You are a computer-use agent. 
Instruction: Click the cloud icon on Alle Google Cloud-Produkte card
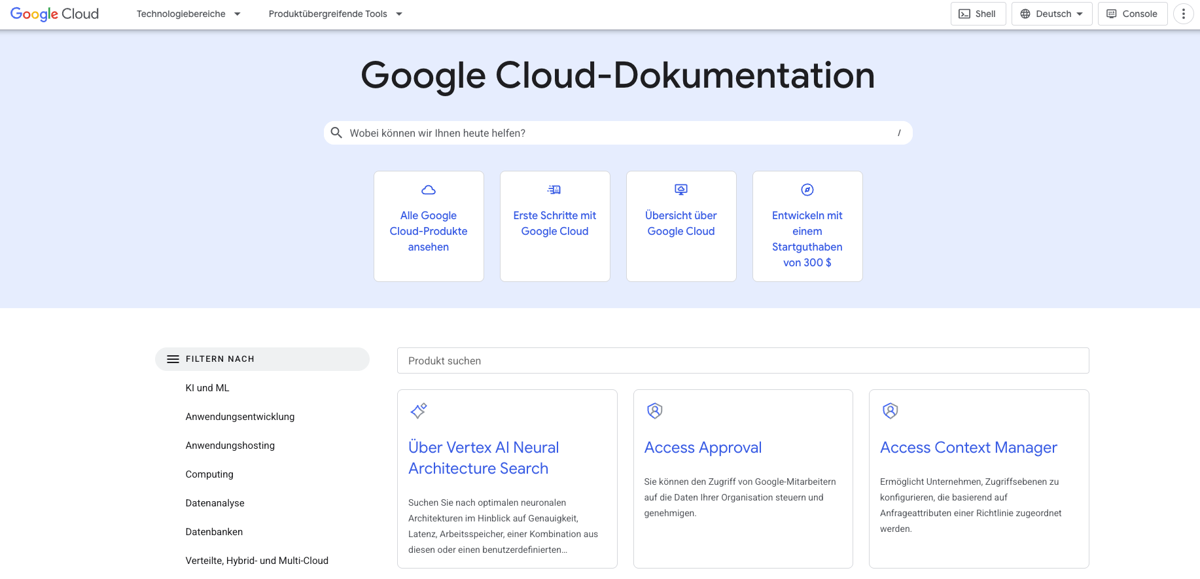429,190
